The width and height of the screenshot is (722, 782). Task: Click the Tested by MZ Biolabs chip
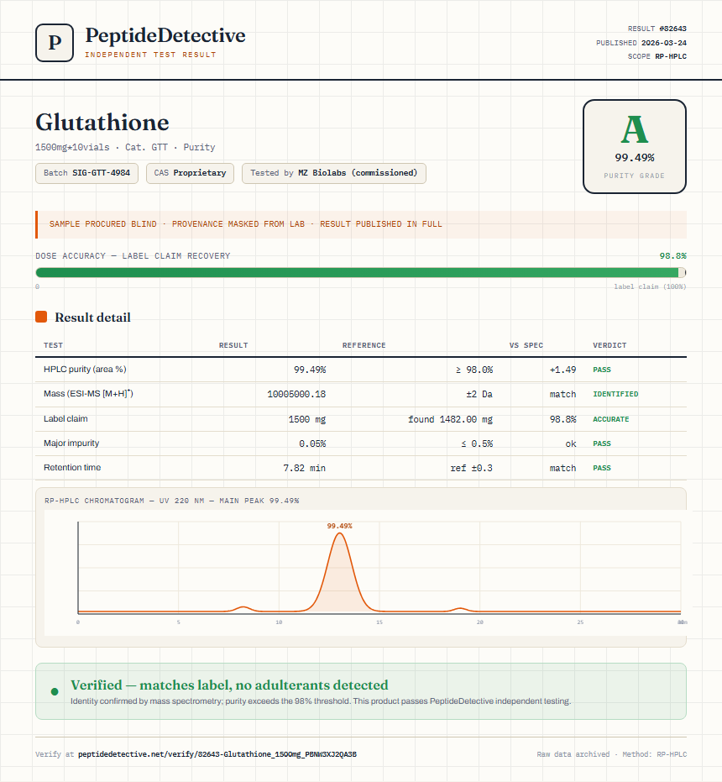tap(334, 173)
